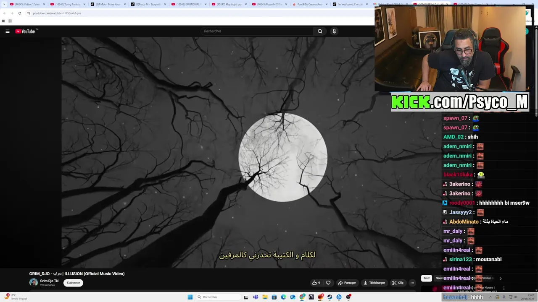
Task: Open the tab search dropdown arrow
Action: [x=4, y=4]
